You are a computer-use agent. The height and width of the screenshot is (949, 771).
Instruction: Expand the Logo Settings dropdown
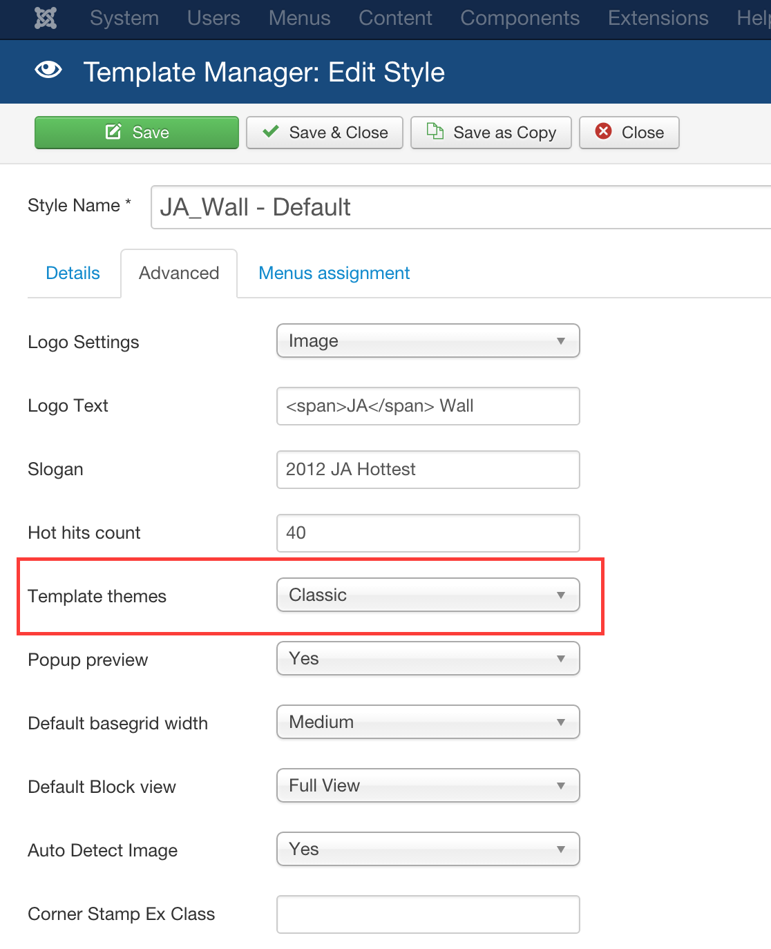pyautogui.click(x=428, y=341)
